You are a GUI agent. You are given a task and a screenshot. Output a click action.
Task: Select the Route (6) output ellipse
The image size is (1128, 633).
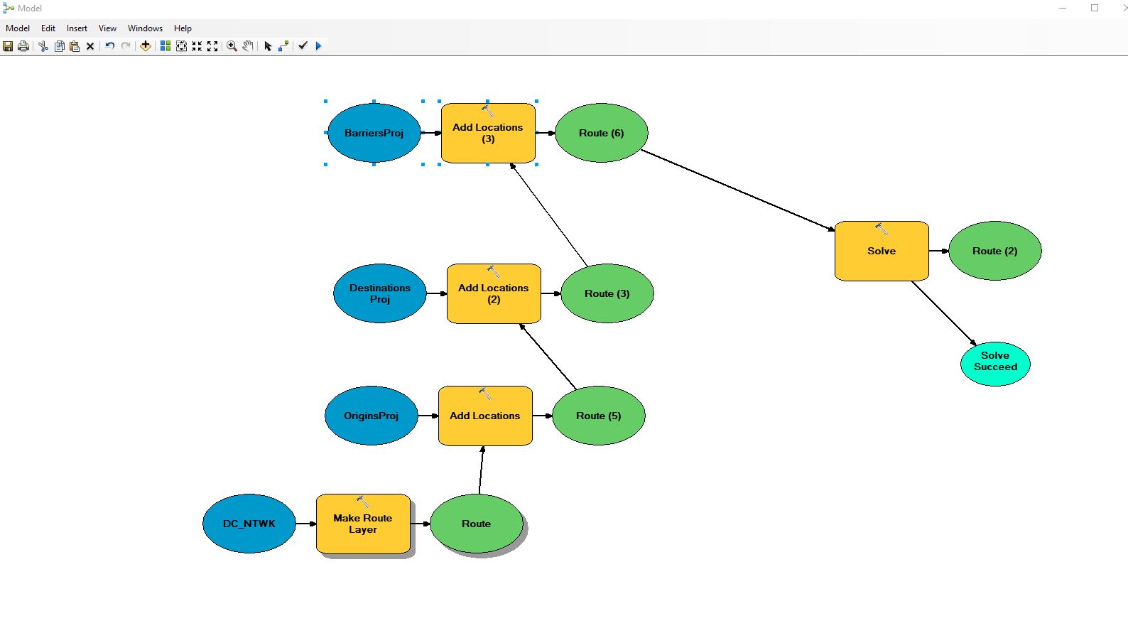[x=601, y=133]
